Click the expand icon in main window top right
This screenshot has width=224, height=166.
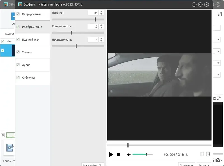[220, 14]
